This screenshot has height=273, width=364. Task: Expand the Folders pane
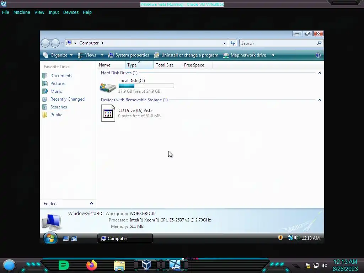pyautogui.click(x=91, y=204)
